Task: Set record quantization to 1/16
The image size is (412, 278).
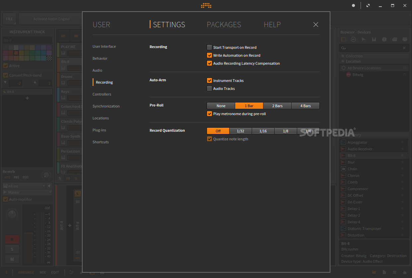Action: point(263,131)
